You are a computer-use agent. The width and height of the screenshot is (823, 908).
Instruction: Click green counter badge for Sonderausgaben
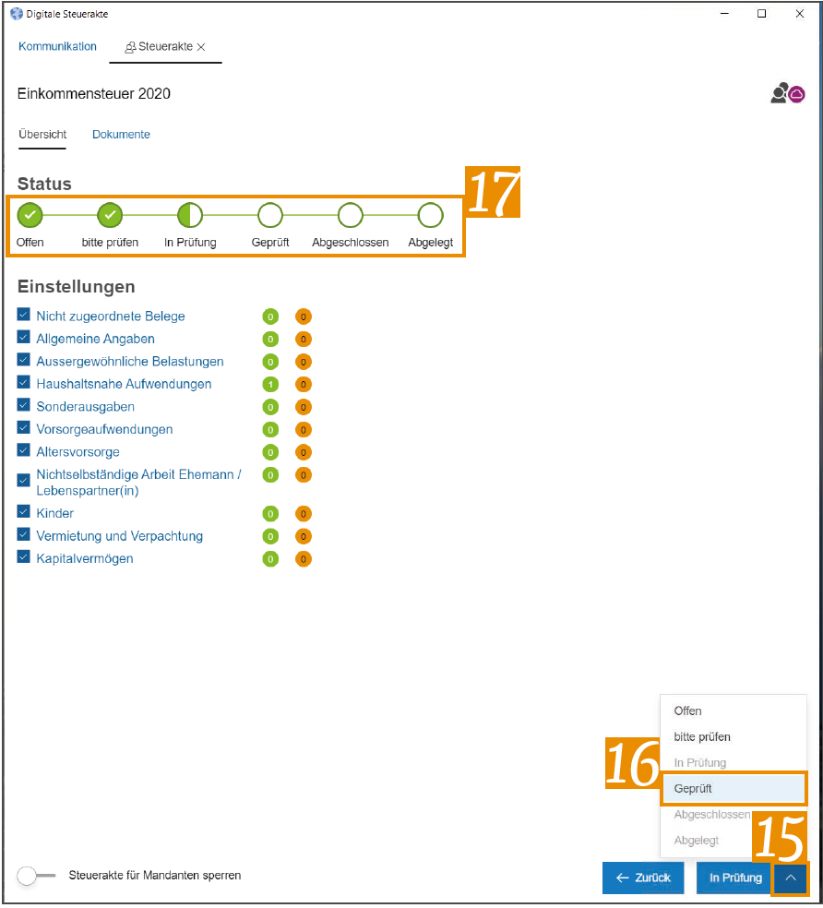(270, 407)
